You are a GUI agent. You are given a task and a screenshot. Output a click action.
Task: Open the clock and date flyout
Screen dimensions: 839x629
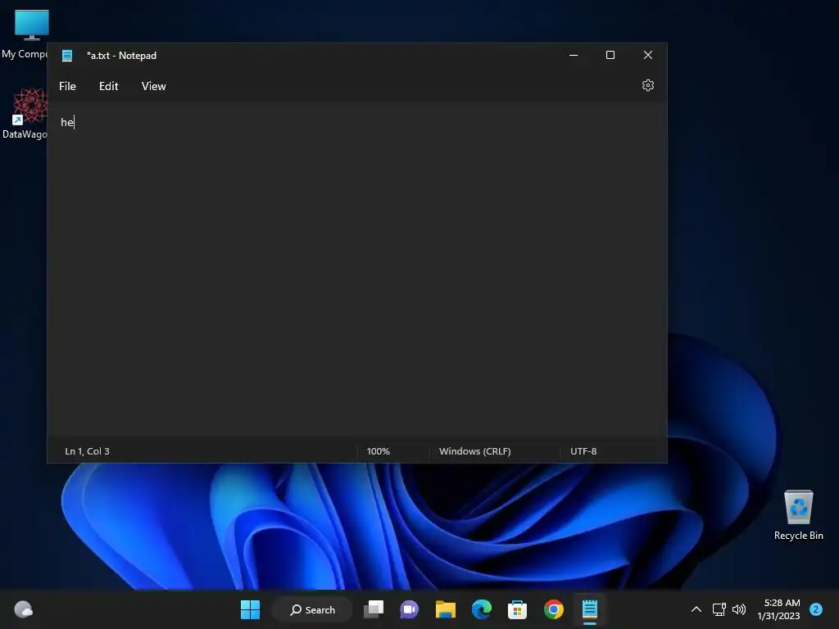(x=778, y=609)
